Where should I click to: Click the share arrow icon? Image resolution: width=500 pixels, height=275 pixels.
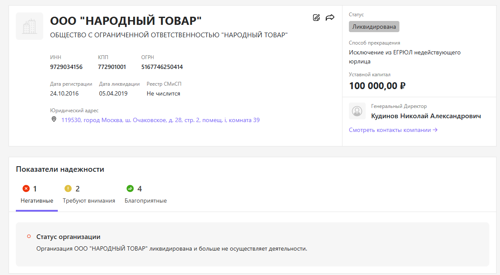[x=330, y=18]
